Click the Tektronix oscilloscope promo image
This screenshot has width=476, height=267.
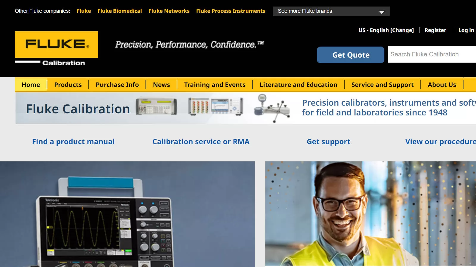point(127,214)
